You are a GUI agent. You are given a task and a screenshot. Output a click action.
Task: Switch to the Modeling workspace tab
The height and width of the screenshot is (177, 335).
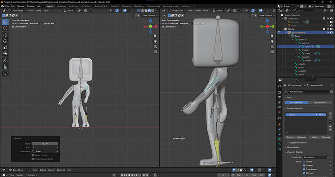click(61, 6)
